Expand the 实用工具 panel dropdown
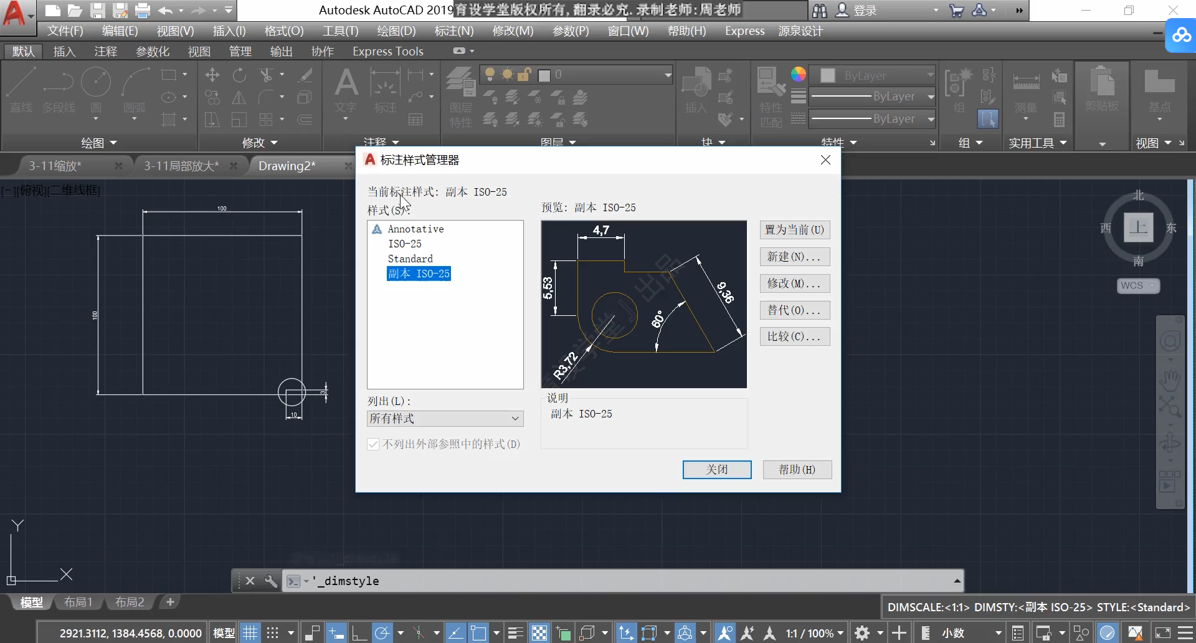This screenshot has height=643, width=1196. tap(1038, 143)
